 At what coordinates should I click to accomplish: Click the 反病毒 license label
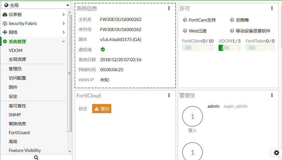point(242,20)
